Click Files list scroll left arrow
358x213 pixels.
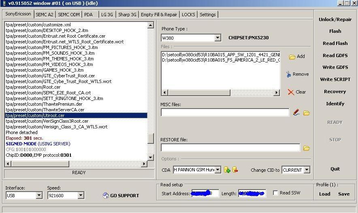tap(164, 92)
